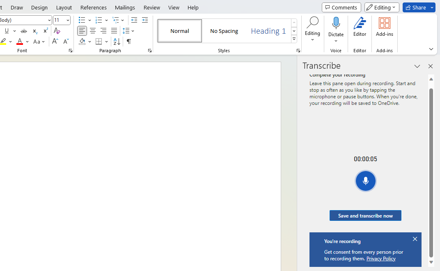
Task: Dismiss the You're recording notification
Action: point(415,239)
